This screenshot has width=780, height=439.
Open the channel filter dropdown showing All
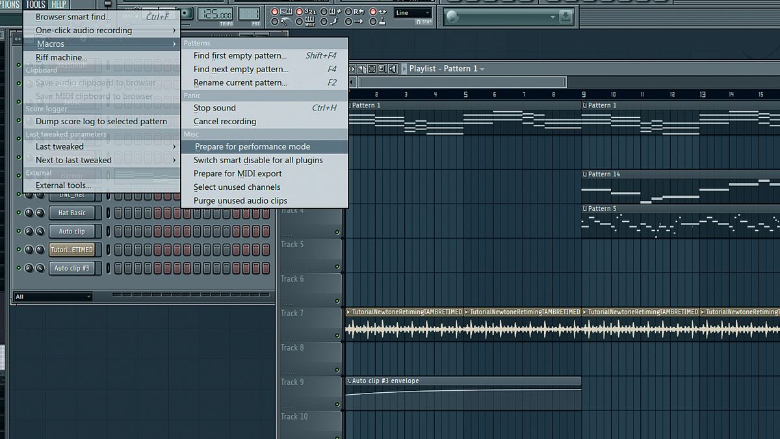pyautogui.click(x=52, y=296)
